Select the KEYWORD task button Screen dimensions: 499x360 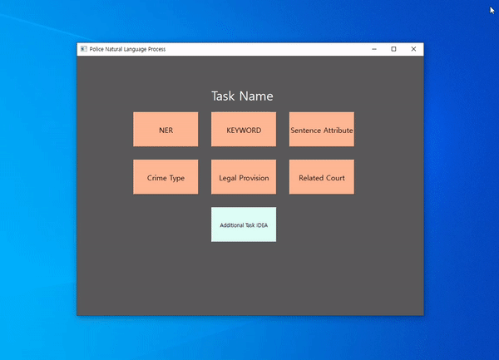tap(244, 130)
